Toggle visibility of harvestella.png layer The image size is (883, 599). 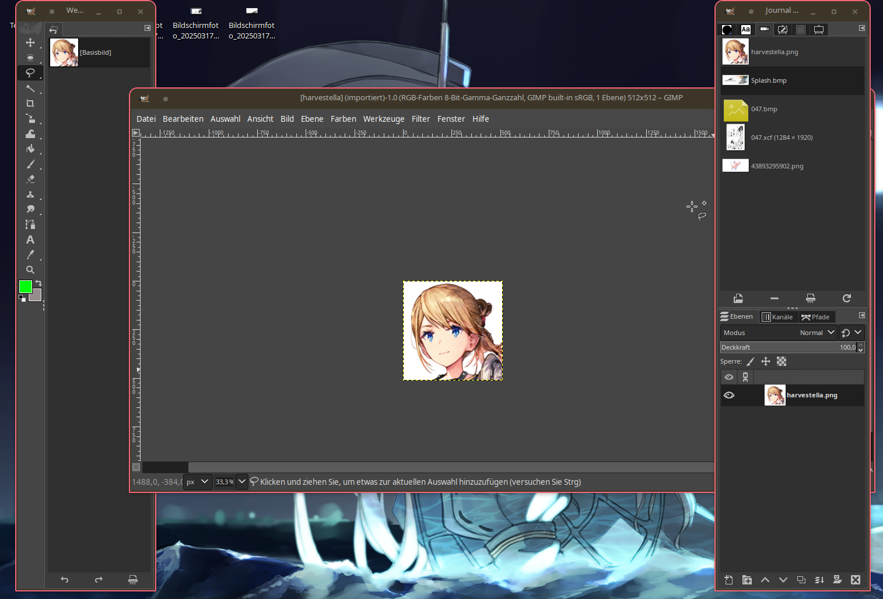[729, 395]
